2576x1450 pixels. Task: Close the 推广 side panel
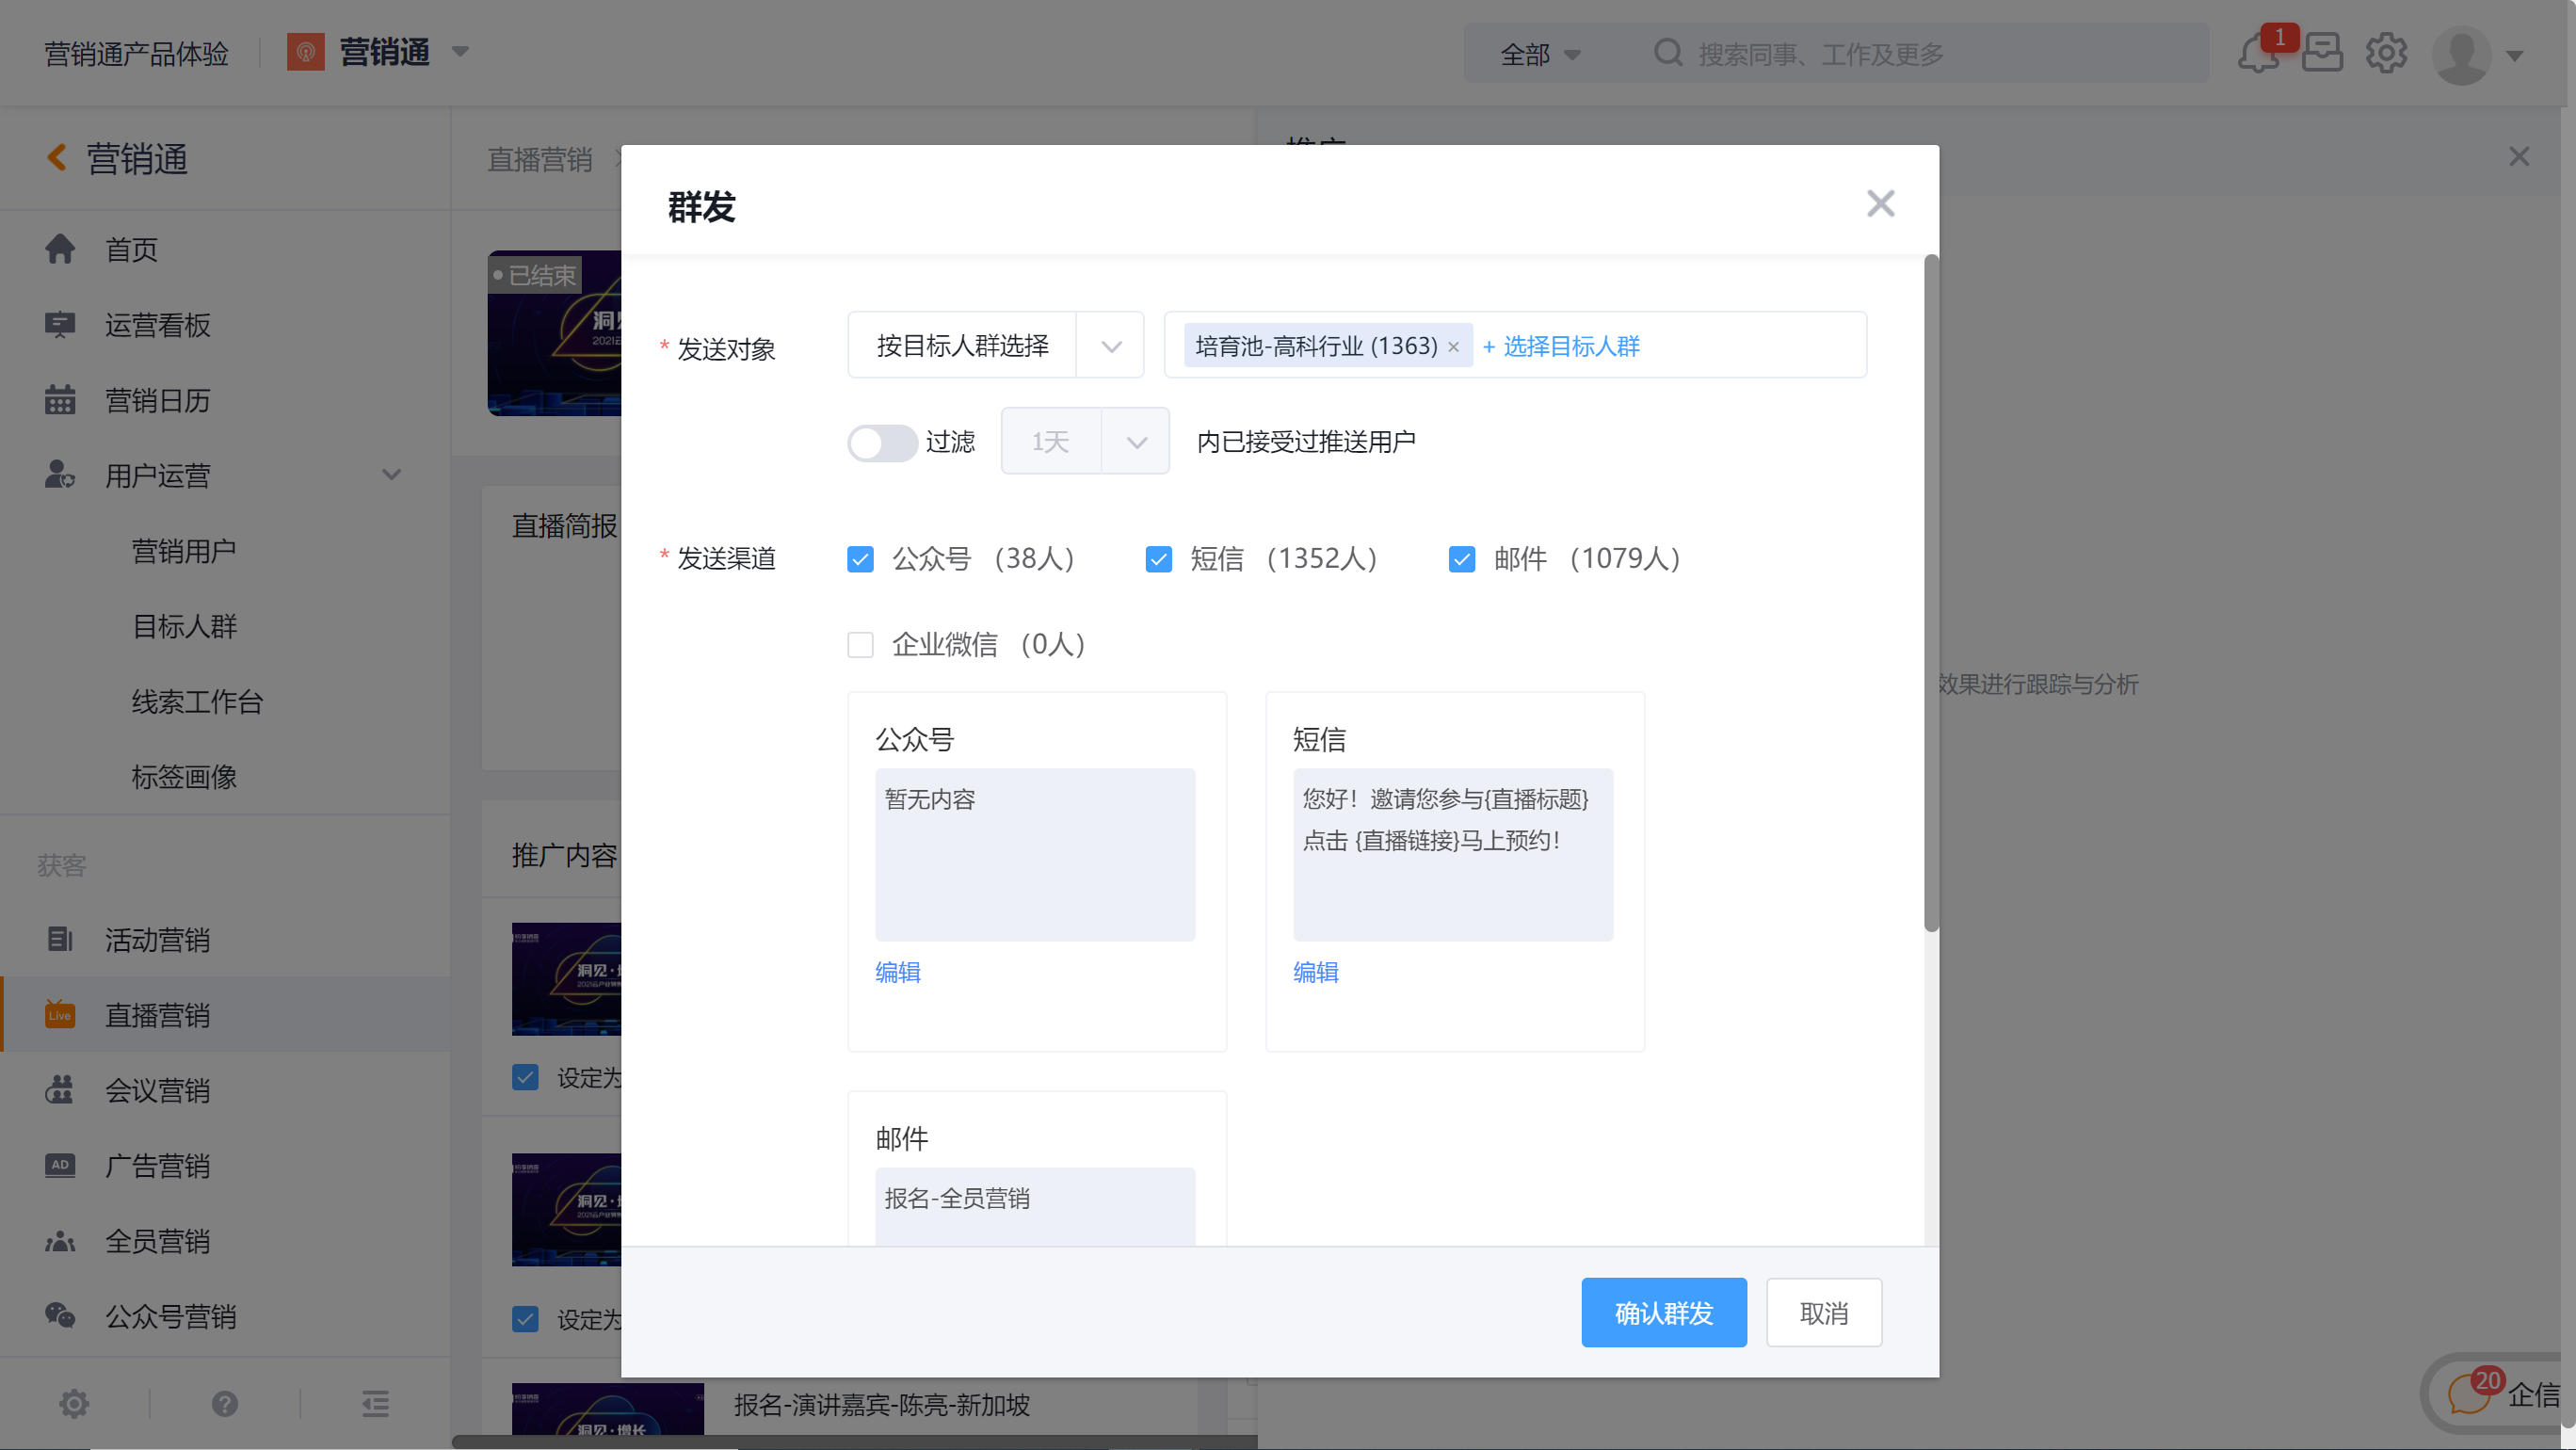[x=2518, y=157]
